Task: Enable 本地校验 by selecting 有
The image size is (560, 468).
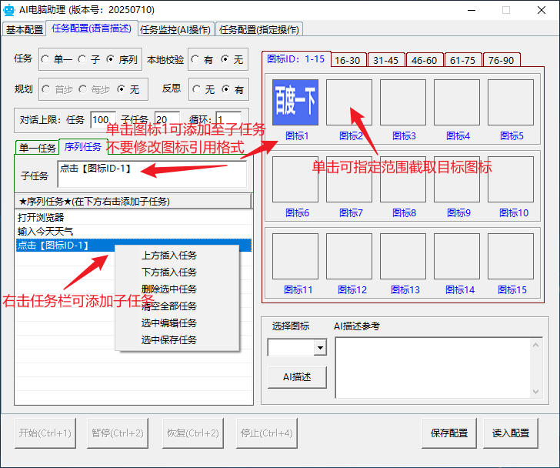Action: (x=195, y=59)
